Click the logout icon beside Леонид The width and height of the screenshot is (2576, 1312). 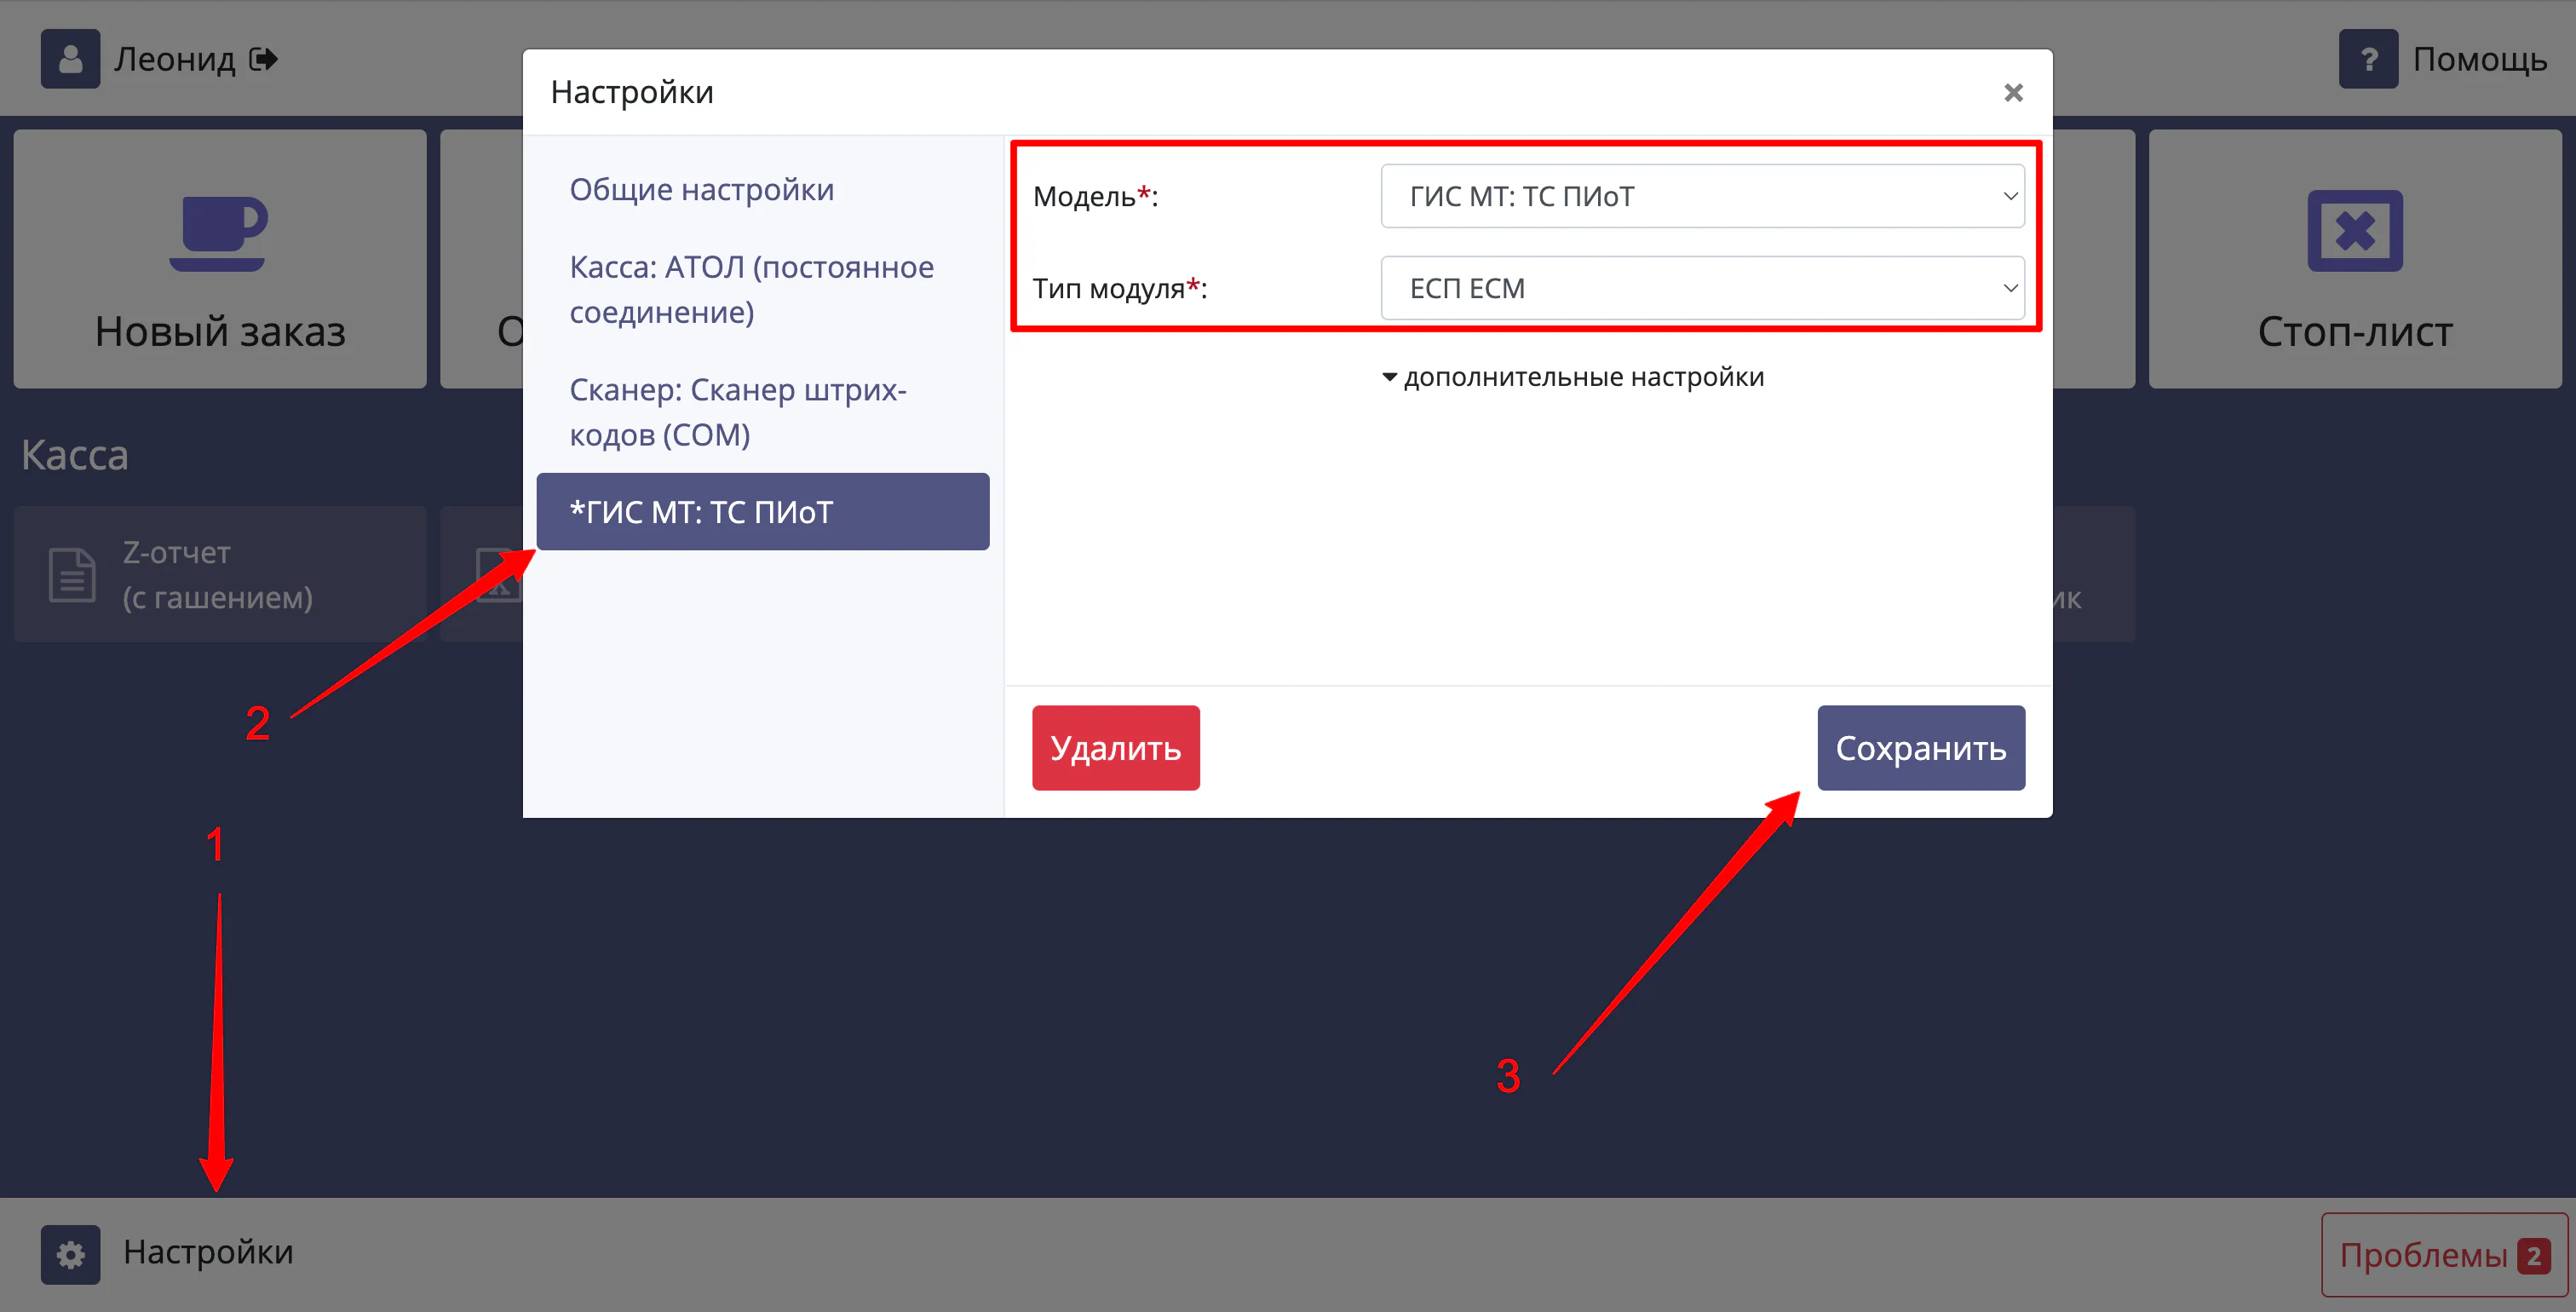tap(264, 59)
